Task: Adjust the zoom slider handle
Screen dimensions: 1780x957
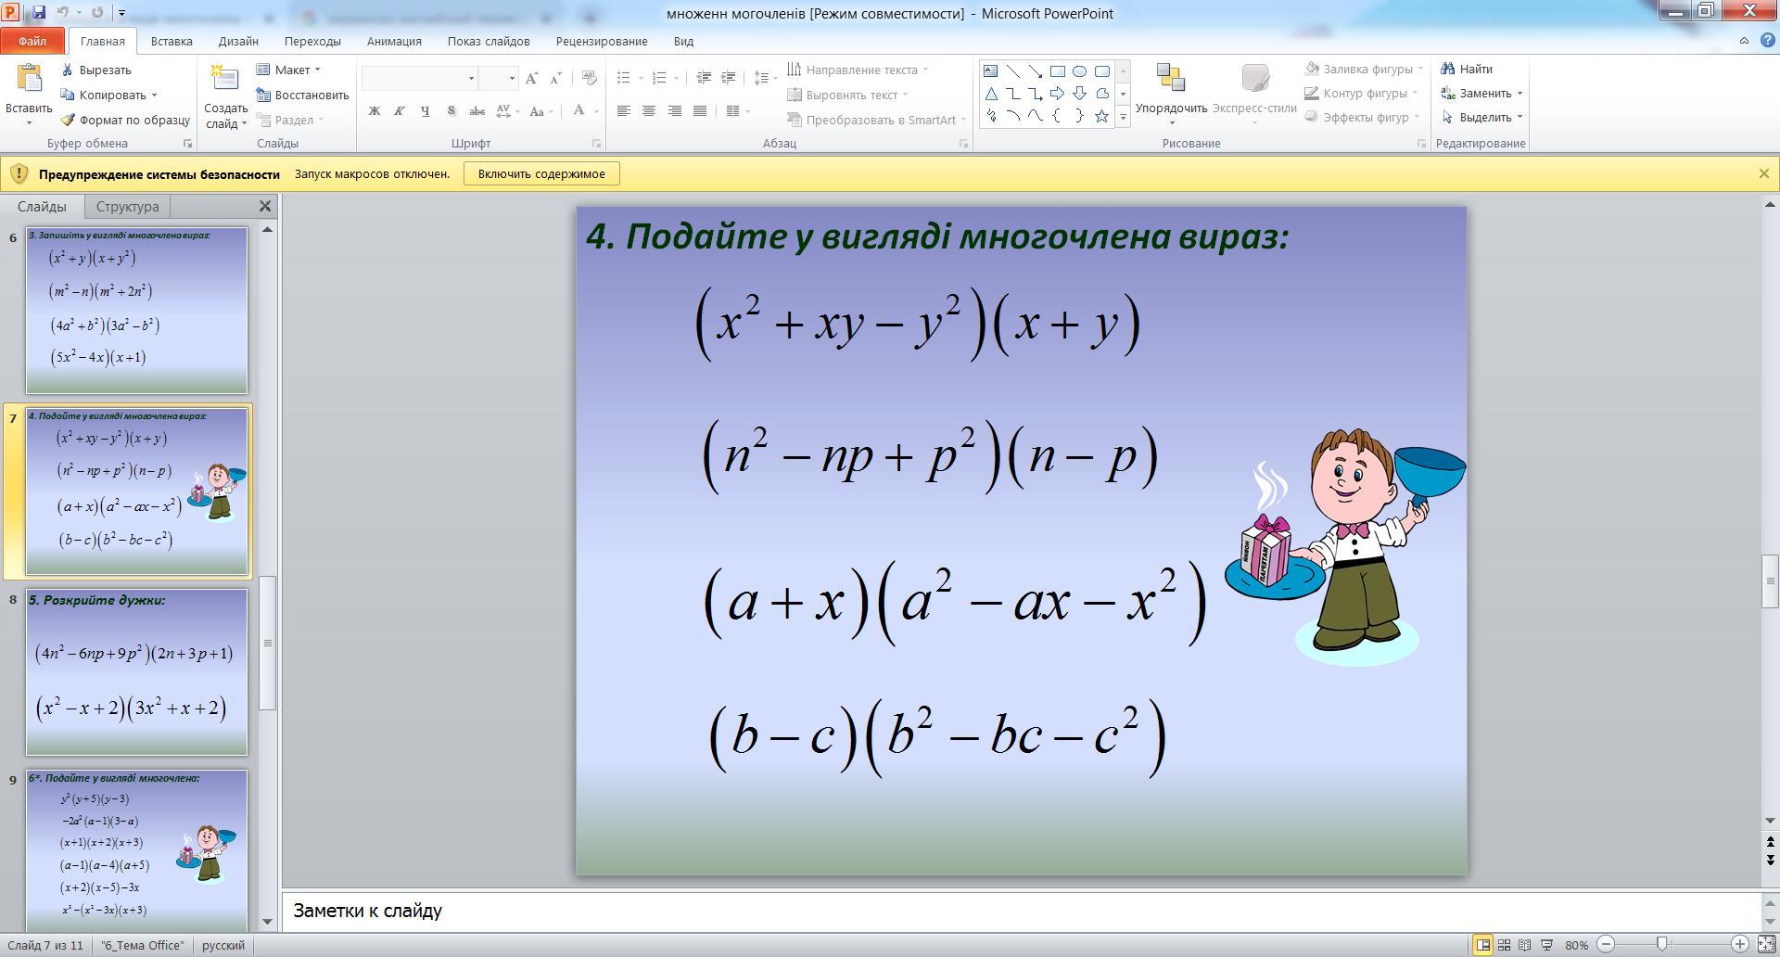Action: [x=1661, y=944]
